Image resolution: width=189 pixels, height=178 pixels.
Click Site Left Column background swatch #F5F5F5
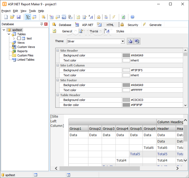(x=126, y=70)
